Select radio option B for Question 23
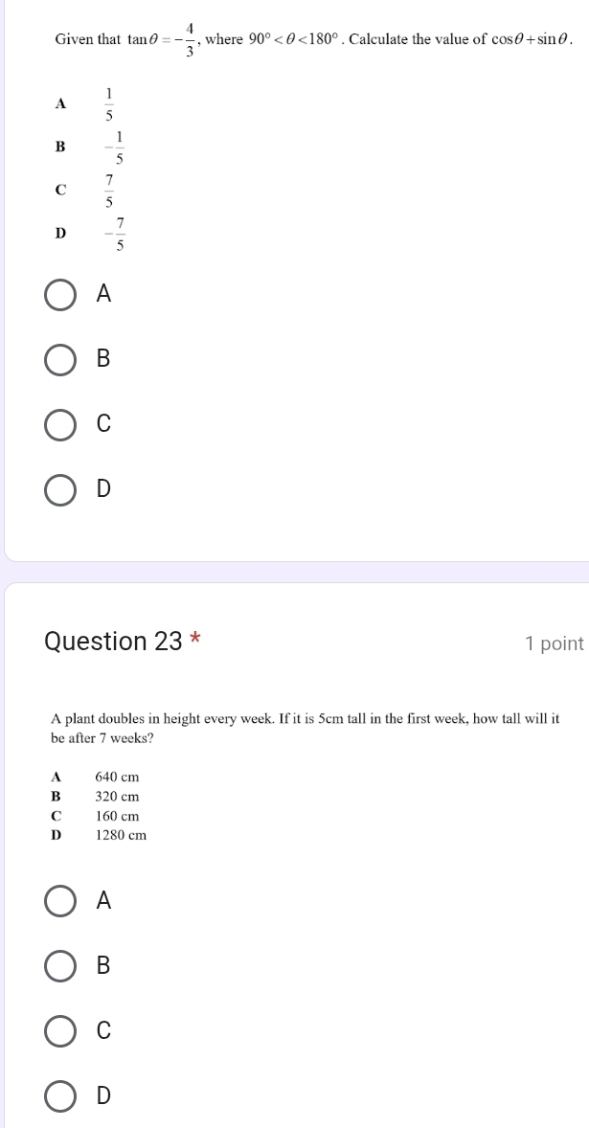Image resolution: width=589 pixels, height=1128 pixels. pyautogui.click(x=58, y=967)
